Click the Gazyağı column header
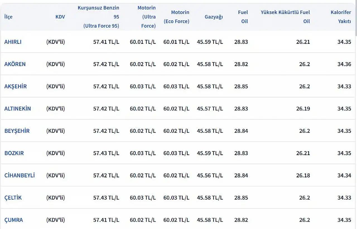The height and width of the screenshot is (229, 357). [214, 17]
